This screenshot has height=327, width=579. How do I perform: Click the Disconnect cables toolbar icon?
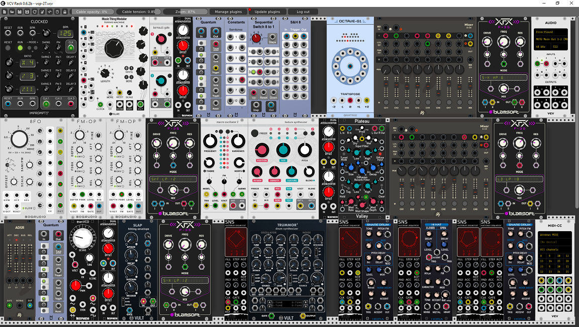click(x=42, y=12)
